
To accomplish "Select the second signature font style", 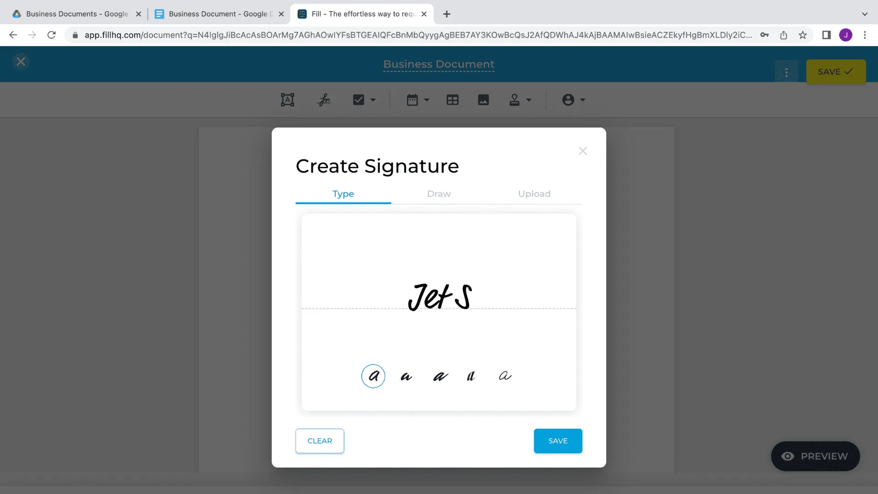I will pos(407,376).
